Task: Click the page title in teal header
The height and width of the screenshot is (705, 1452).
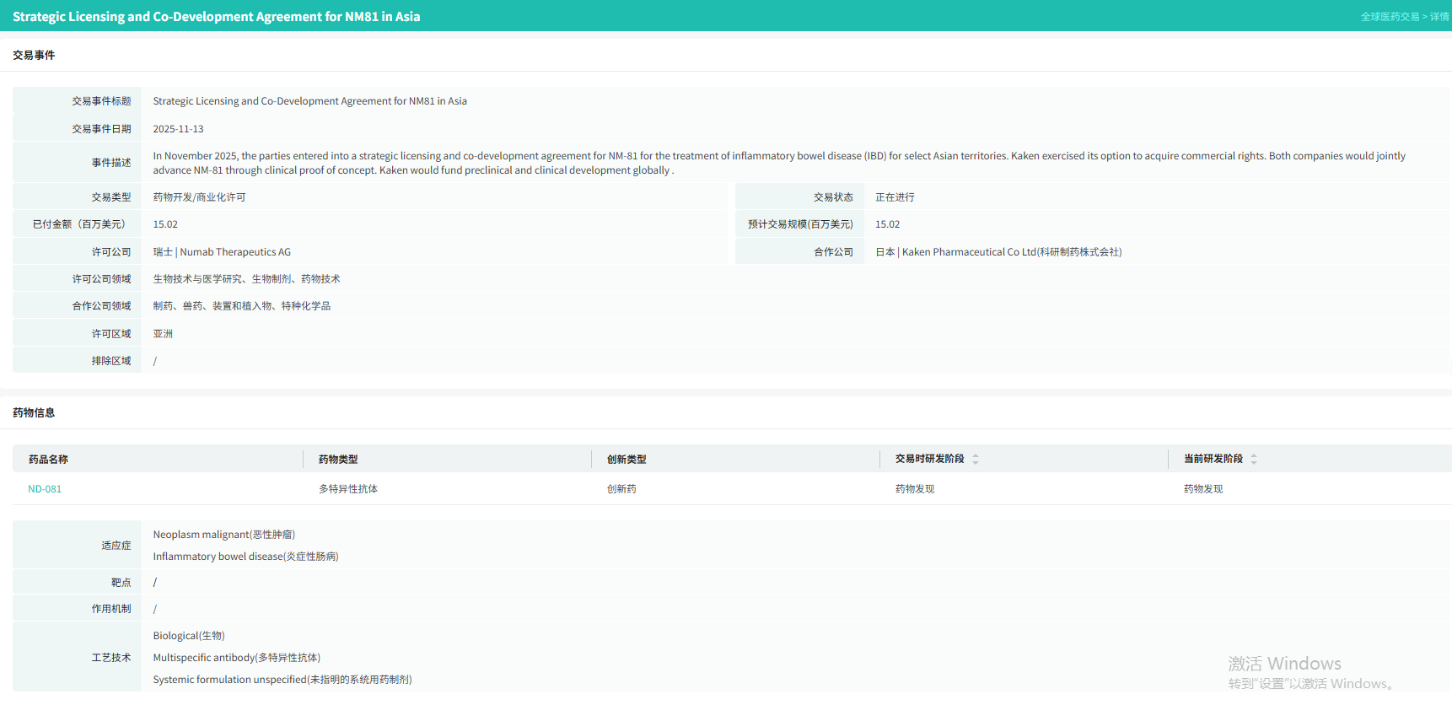Action: pos(216,17)
